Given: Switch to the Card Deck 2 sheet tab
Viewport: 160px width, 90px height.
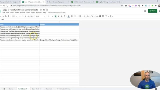Looking at the screenshot, I should (x=36, y=89).
